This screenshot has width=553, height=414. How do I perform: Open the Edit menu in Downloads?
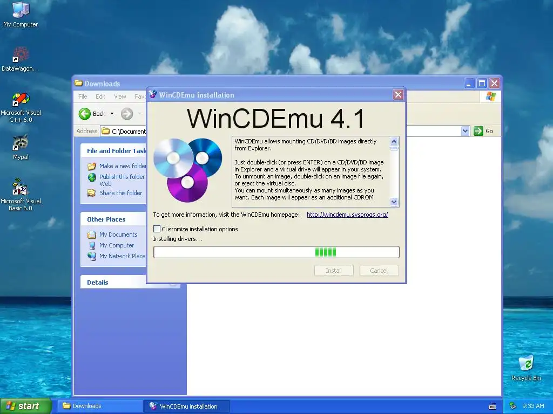(x=100, y=96)
